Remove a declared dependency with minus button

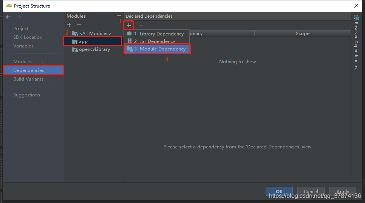(141, 25)
